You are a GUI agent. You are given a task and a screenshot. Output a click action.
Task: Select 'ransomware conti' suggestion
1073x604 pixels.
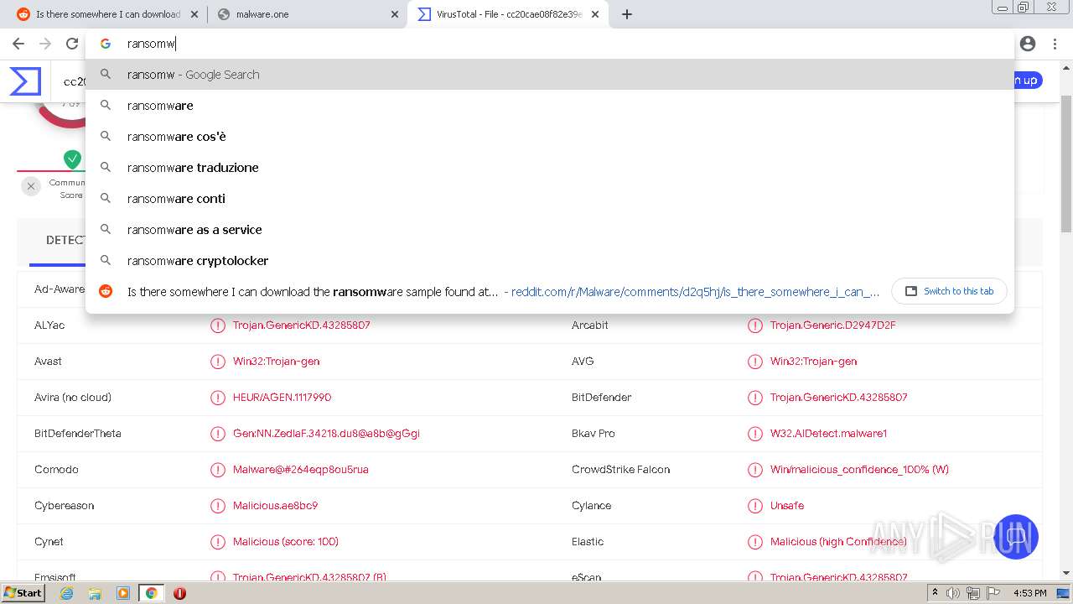(550, 199)
